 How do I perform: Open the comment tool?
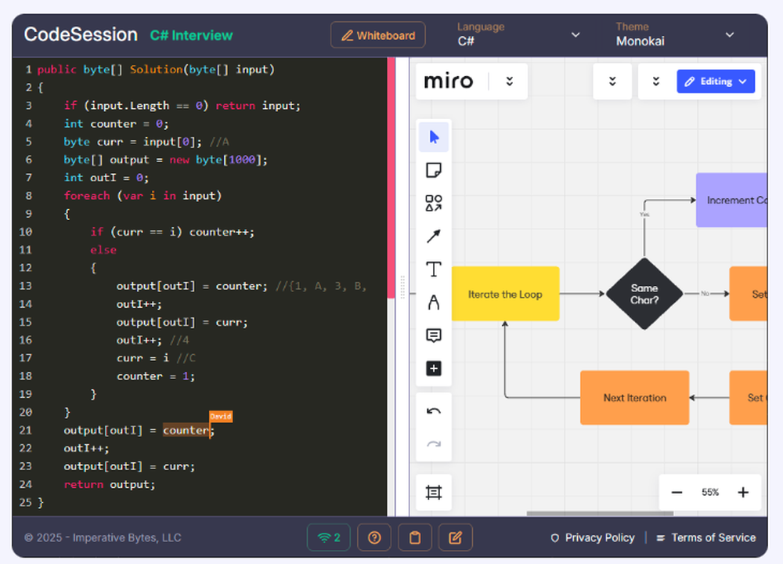(x=434, y=335)
